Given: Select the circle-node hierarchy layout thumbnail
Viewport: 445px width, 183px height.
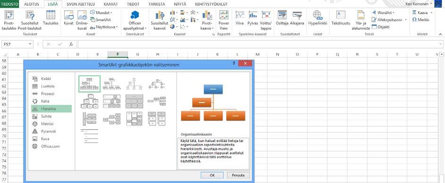Looking at the screenshot, I should click(x=157, y=84).
